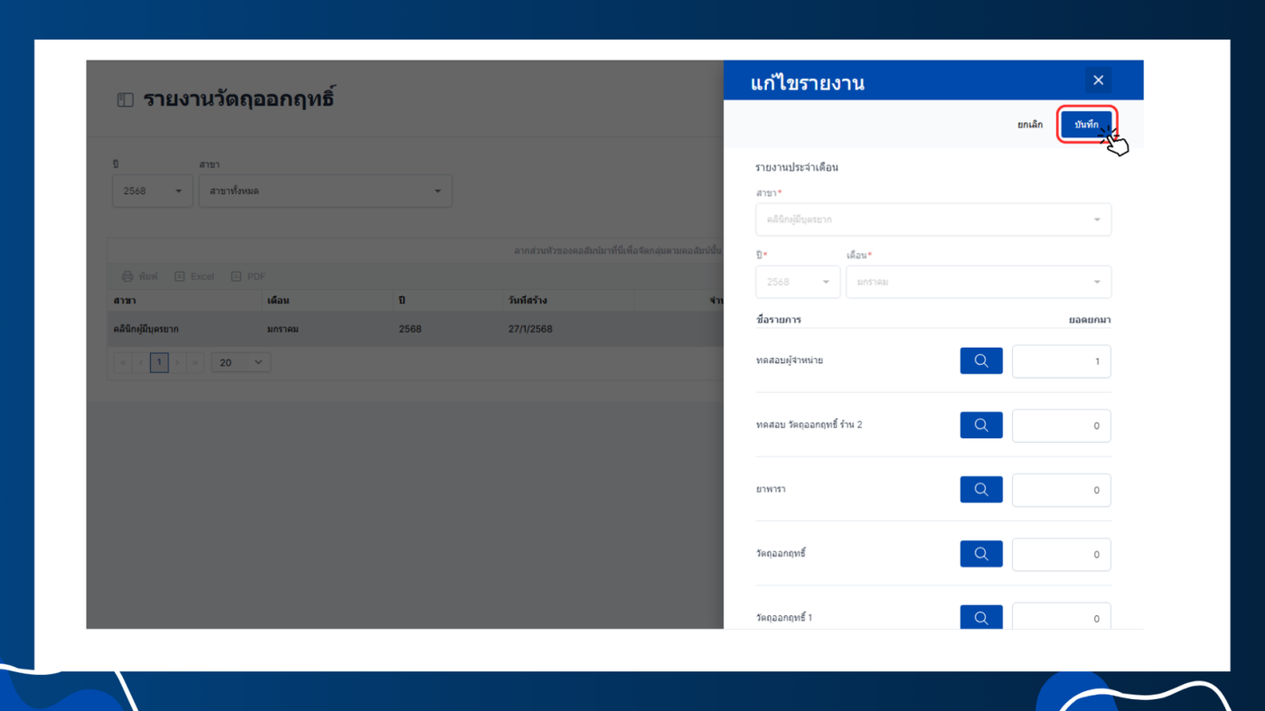
Task: Open the คลินิกผู้มีบุตรยาก branch dropdown
Action: tap(933, 220)
